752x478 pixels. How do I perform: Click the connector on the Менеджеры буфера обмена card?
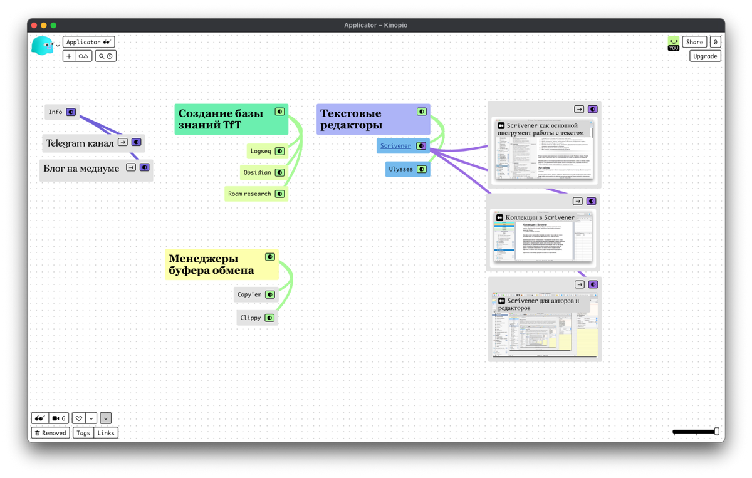coord(269,257)
